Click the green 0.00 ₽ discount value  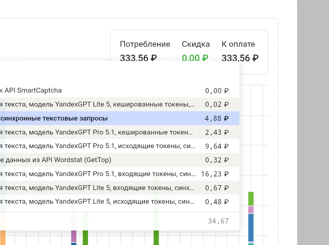[195, 58]
